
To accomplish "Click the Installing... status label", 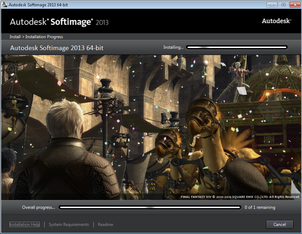I will pyautogui.click(x=173, y=48).
